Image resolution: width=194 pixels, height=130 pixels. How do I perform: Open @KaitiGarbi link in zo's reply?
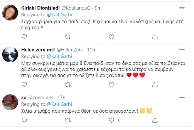coord(60,104)
